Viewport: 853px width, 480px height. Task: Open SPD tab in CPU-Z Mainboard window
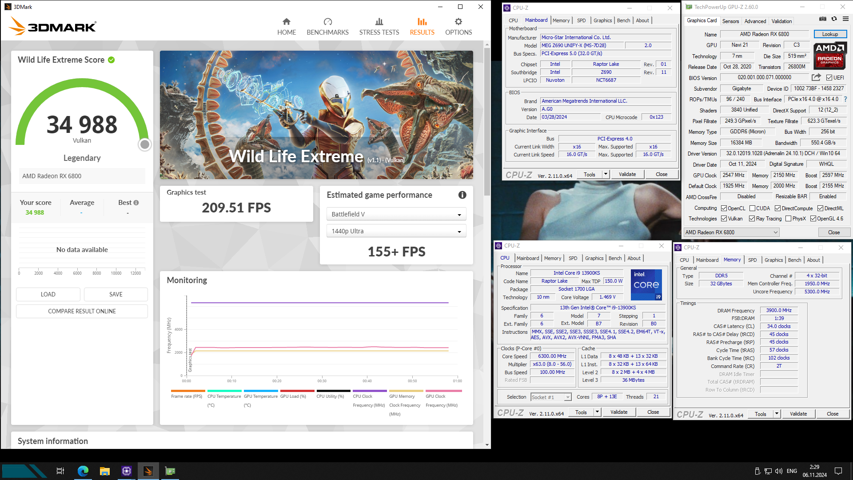581,20
